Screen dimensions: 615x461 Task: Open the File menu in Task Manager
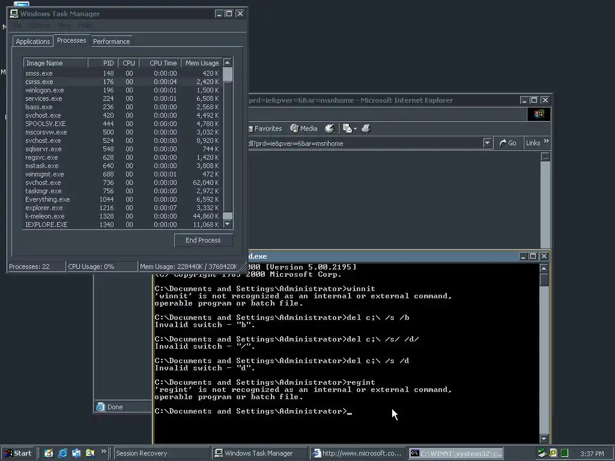(16, 25)
